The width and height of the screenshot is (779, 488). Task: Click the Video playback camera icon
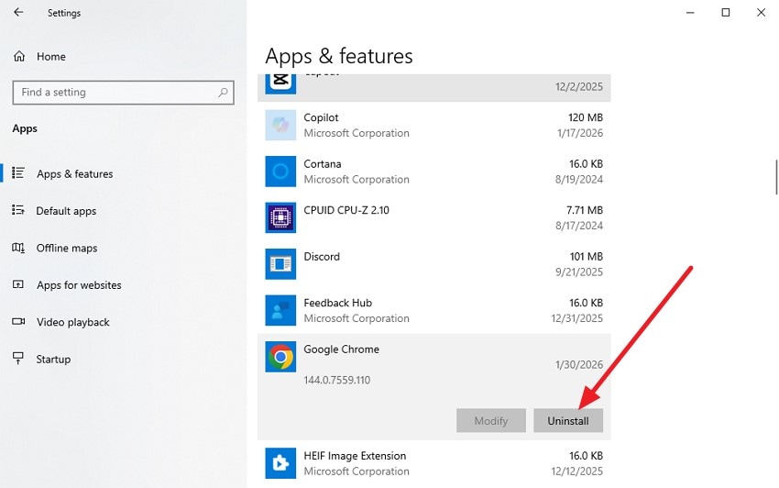pyautogui.click(x=18, y=321)
